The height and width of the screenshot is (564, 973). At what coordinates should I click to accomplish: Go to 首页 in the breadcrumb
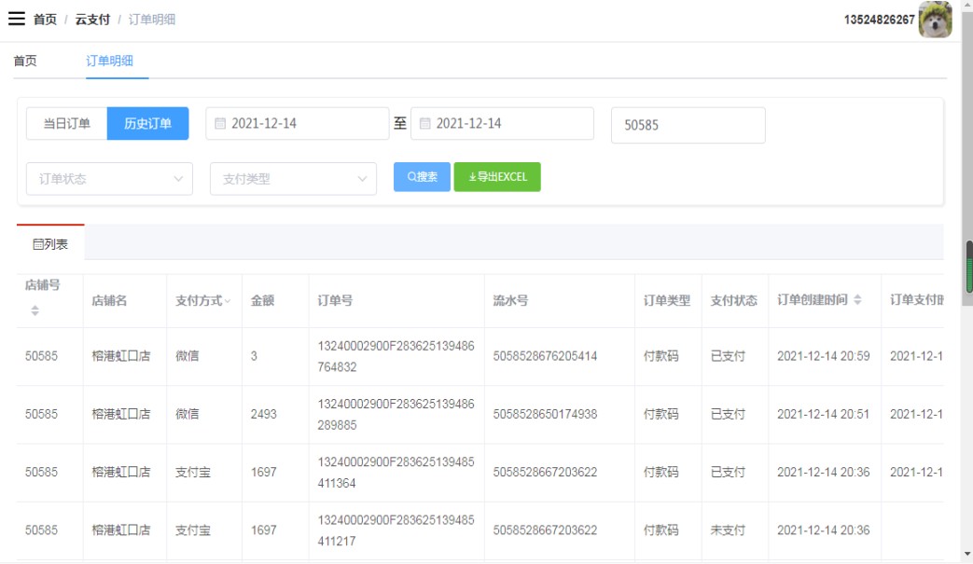click(45, 20)
